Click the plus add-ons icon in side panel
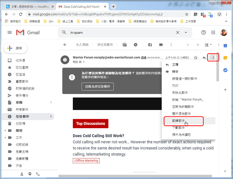 point(225,90)
